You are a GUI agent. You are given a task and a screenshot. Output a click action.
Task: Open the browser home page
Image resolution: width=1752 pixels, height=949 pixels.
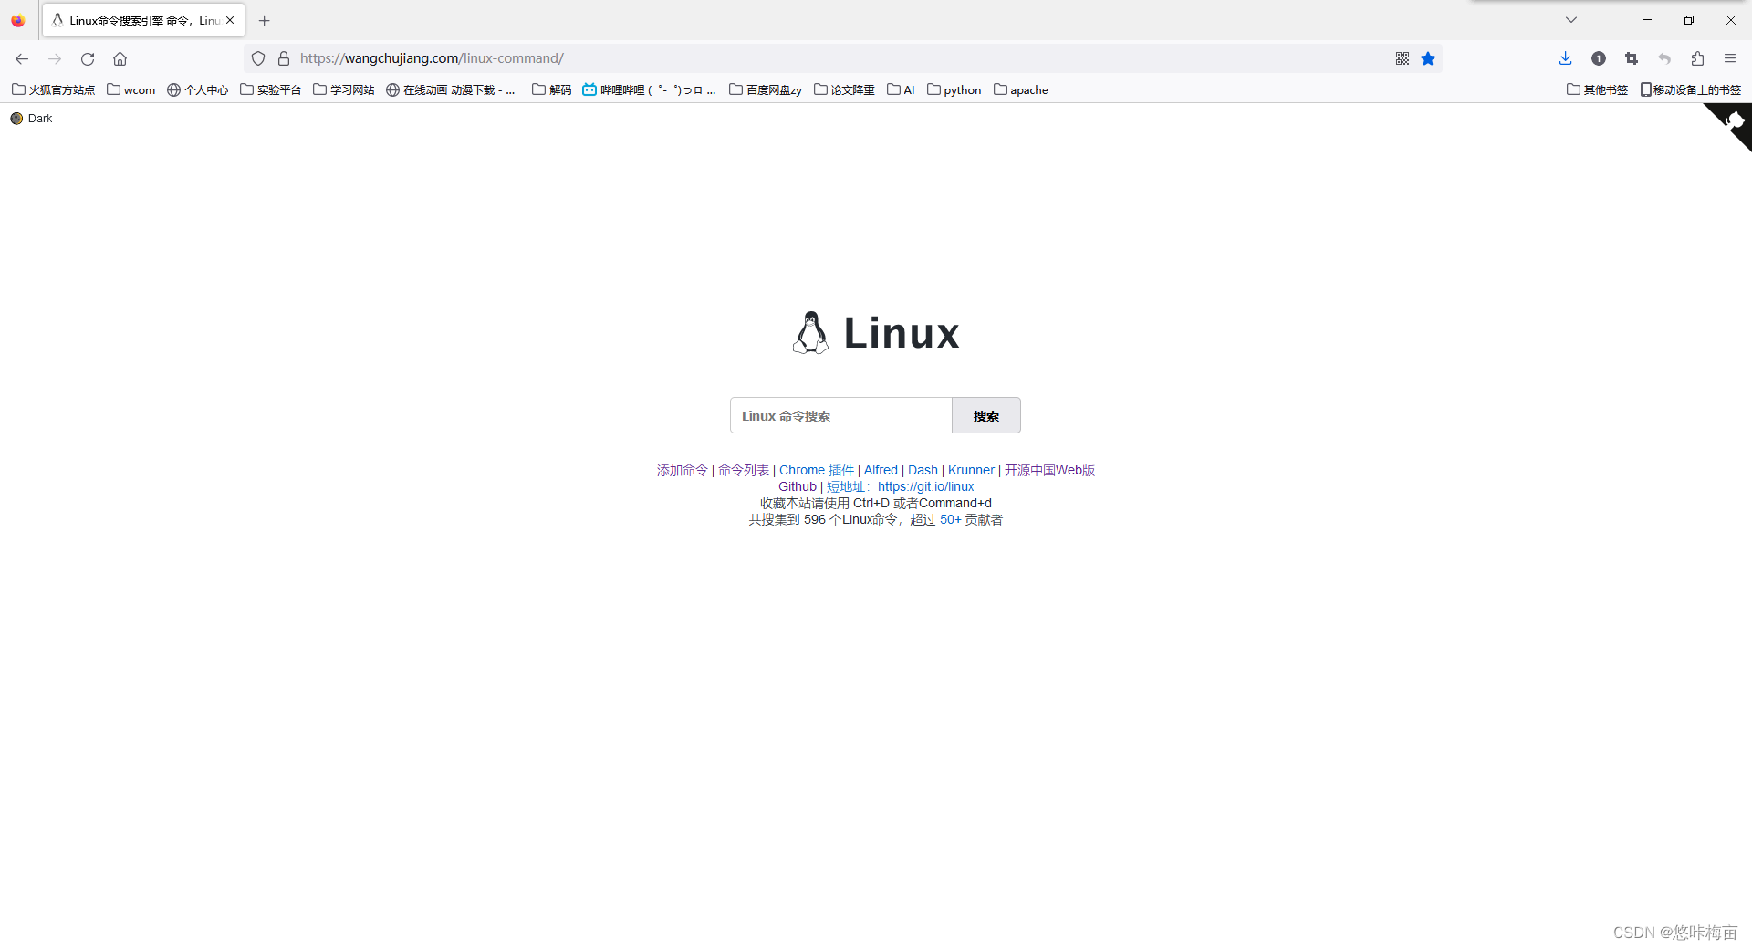[x=120, y=58]
